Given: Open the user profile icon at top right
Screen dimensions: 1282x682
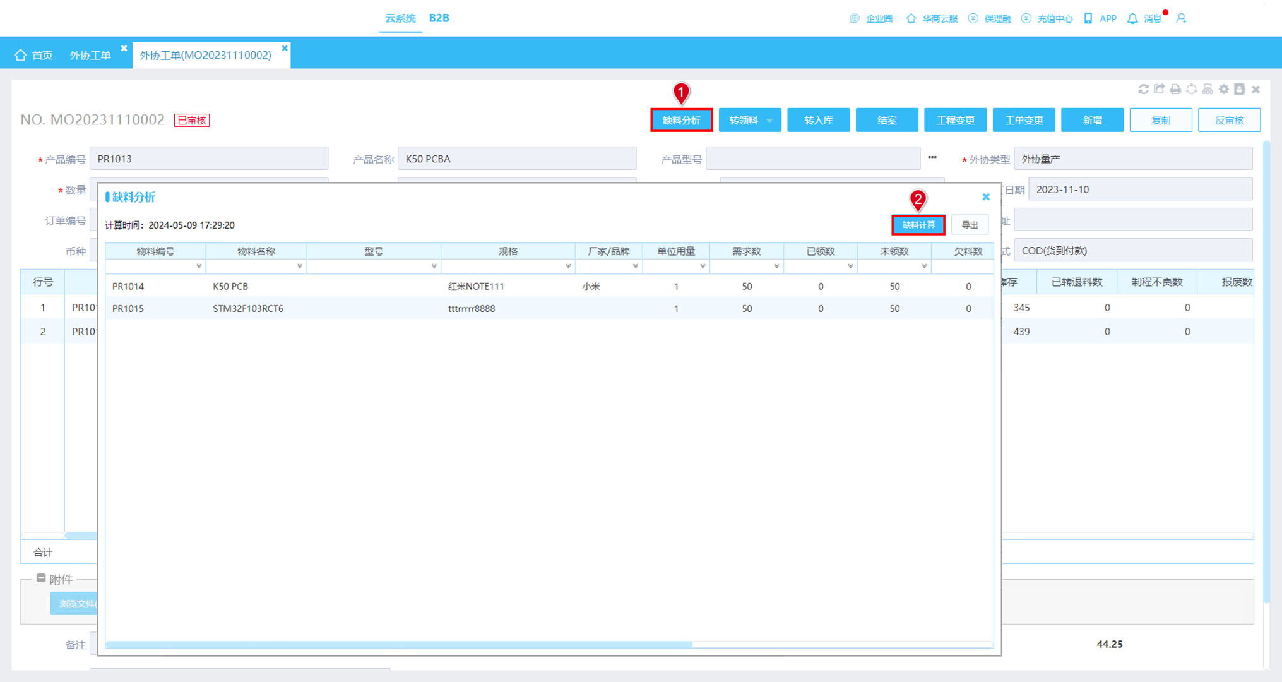Looking at the screenshot, I should coord(1181,18).
